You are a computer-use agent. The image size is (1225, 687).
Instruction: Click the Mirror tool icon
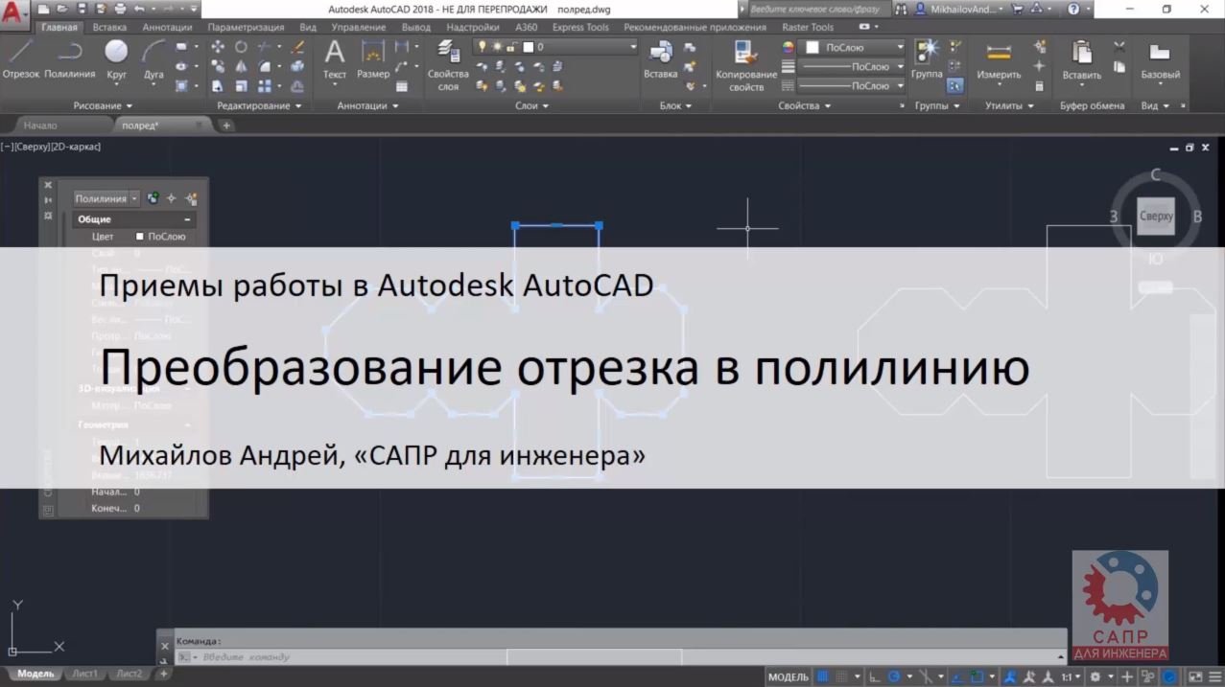[x=241, y=66]
